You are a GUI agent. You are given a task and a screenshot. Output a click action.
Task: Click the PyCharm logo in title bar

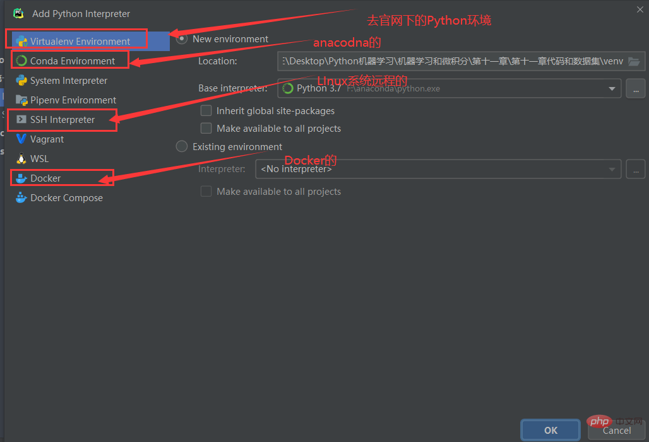tap(19, 14)
